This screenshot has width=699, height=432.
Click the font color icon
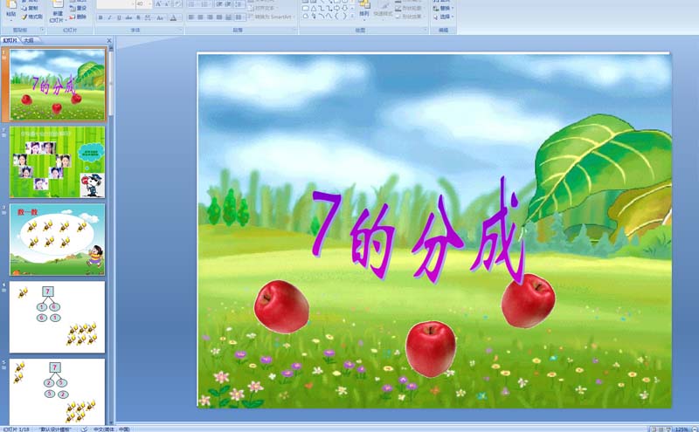tap(173, 17)
